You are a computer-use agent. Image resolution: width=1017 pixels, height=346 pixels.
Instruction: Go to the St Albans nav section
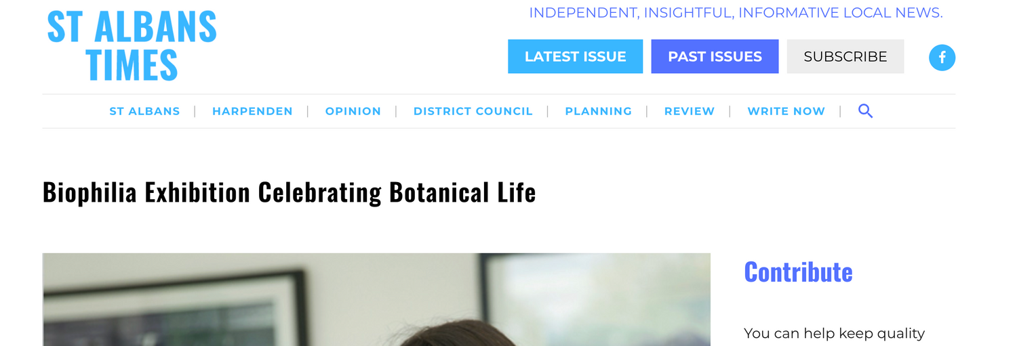pyautogui.click(x=144, y=112)
